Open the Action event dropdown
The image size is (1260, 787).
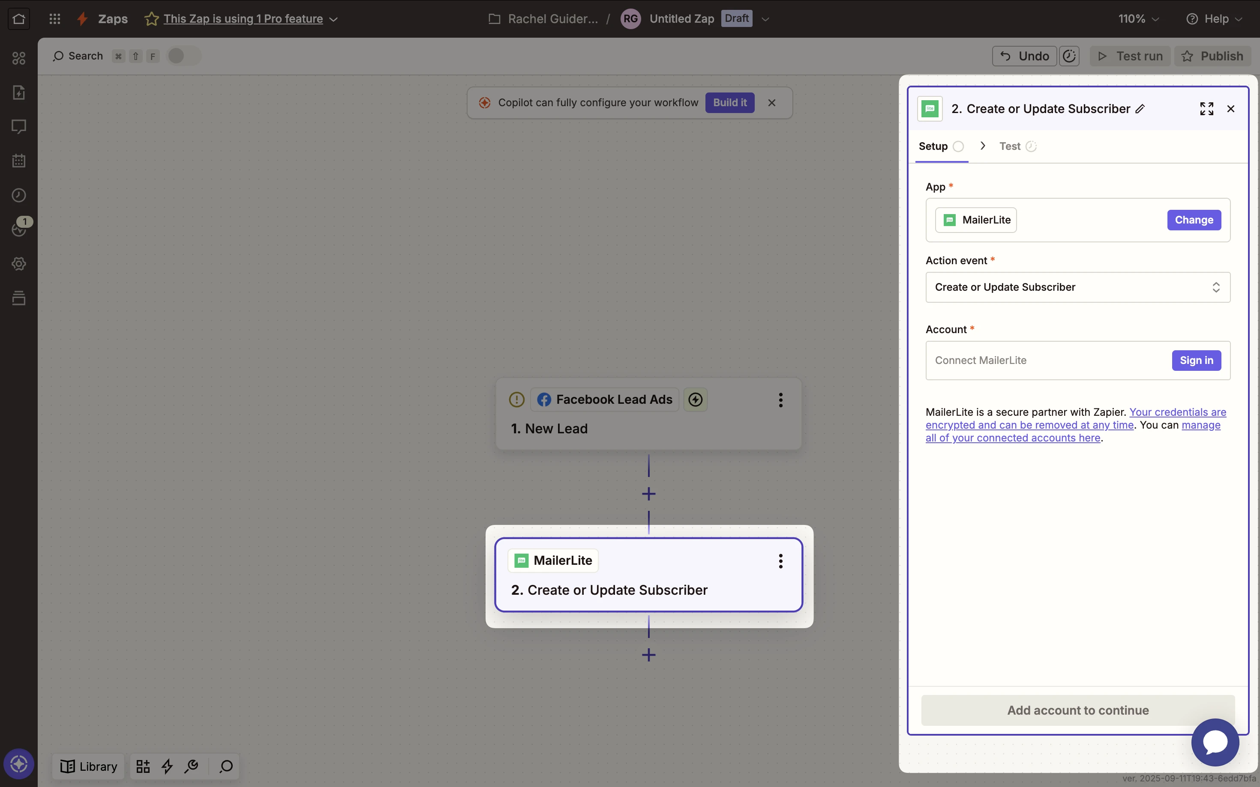click(1078, 287)
